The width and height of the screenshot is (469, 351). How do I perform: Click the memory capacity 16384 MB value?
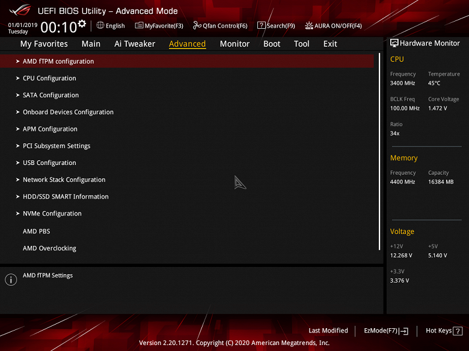click(441, 182)
